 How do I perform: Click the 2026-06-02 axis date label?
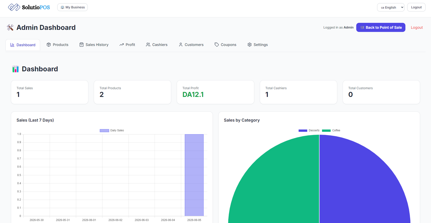pyautogui.click(x=115, y=220)
